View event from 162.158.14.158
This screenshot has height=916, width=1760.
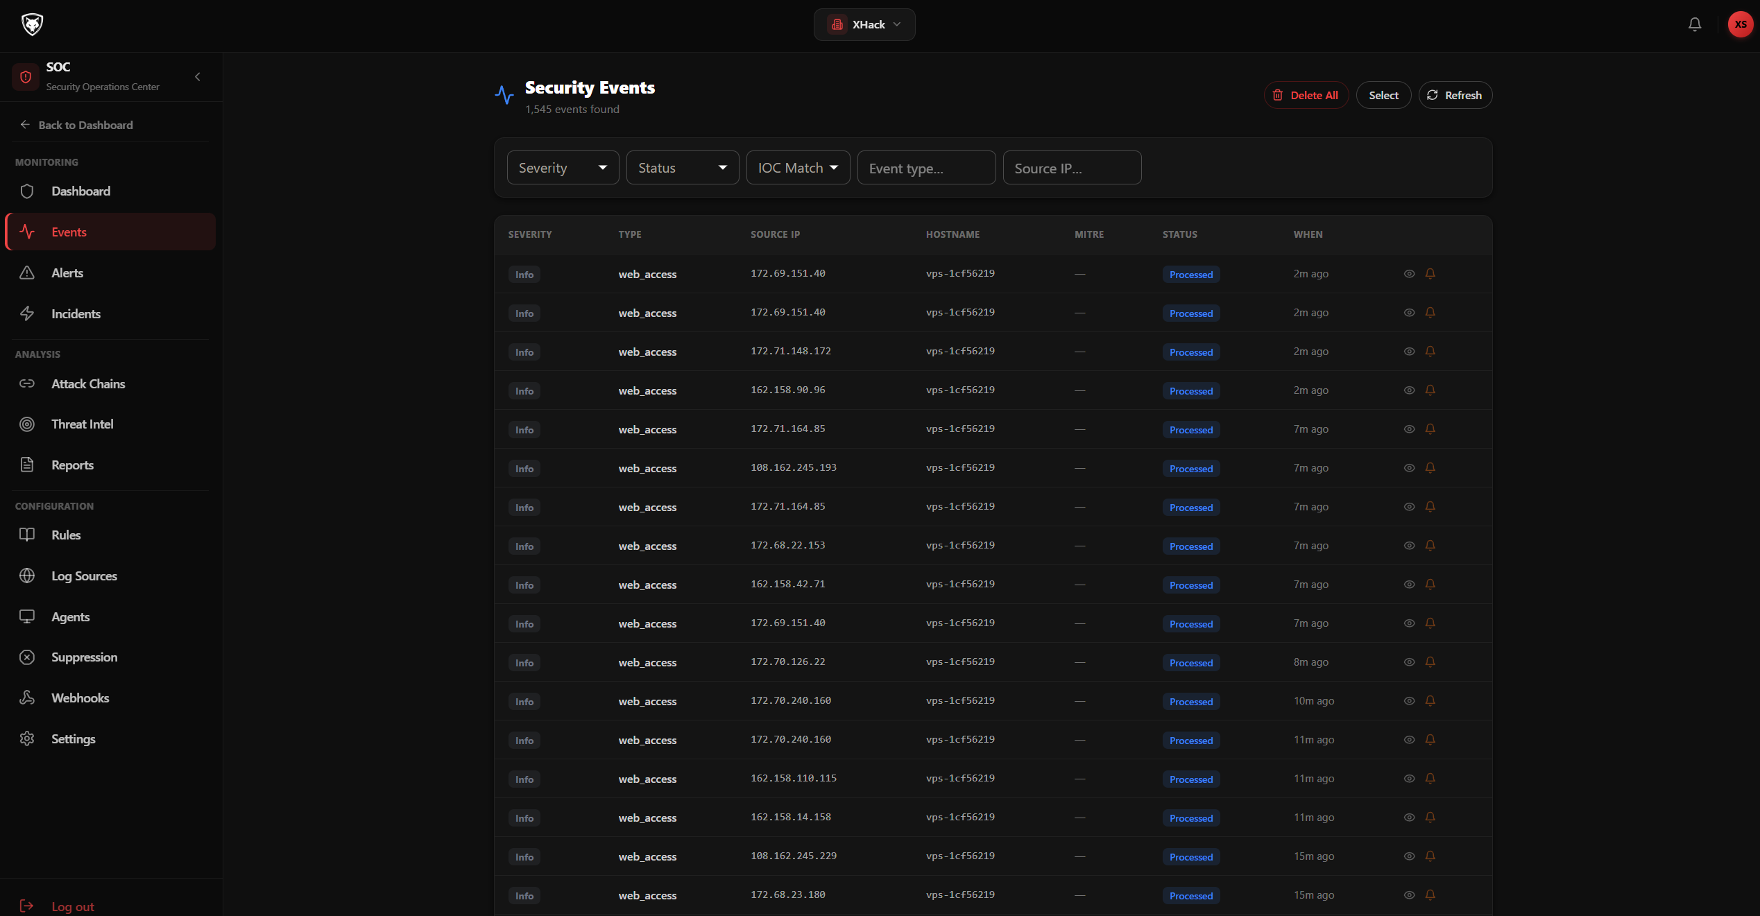coord(1409,818)
